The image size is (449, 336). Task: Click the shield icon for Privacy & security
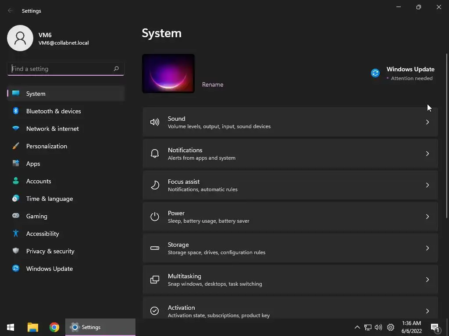tap(16, 251)
